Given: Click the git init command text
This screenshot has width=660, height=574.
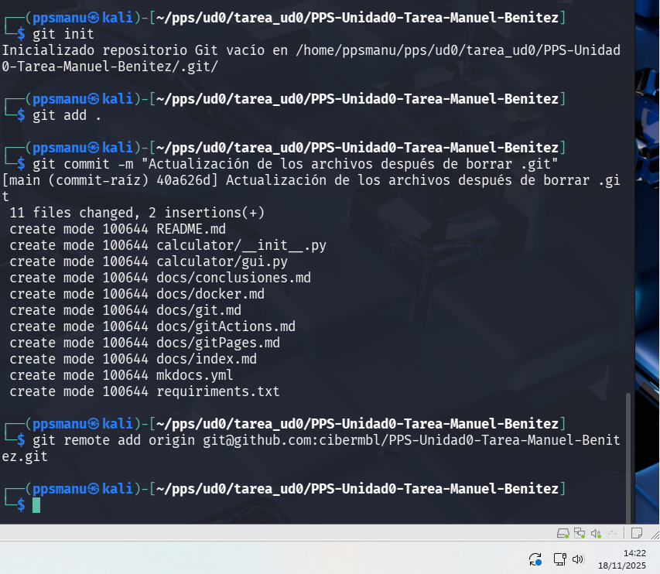Looking at the screenshot, I should click(63, 34).
